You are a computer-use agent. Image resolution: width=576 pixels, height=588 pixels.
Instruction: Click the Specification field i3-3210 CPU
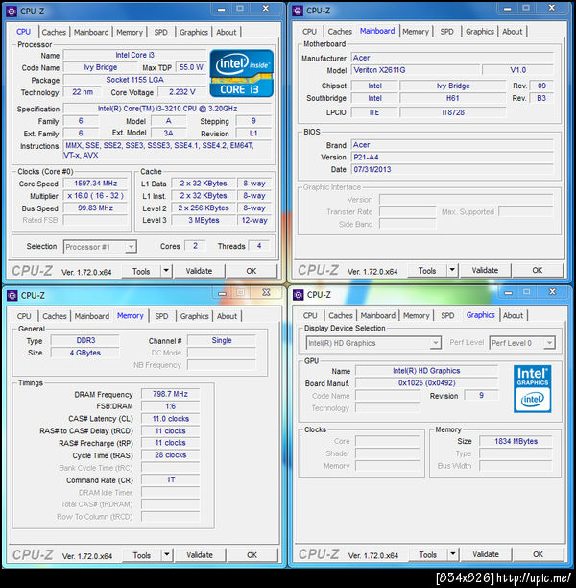pyautogui.click(x=167, y=109)
